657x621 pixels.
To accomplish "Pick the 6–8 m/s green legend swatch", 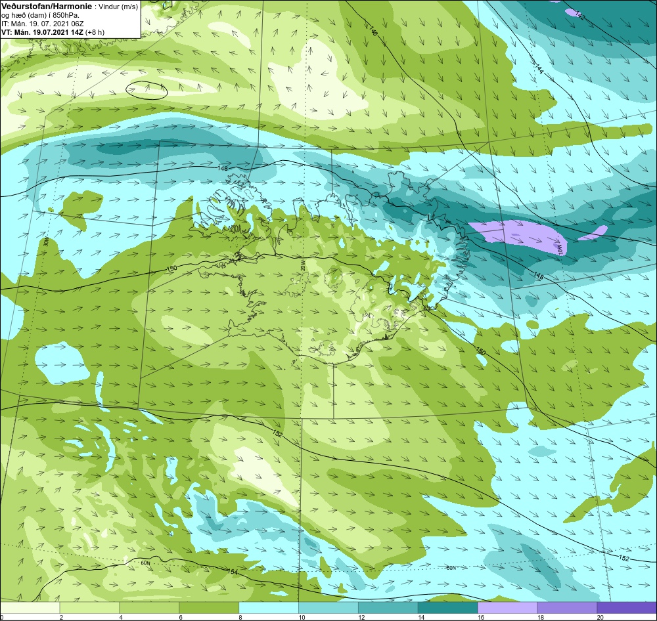I will (x=209, y=608).
